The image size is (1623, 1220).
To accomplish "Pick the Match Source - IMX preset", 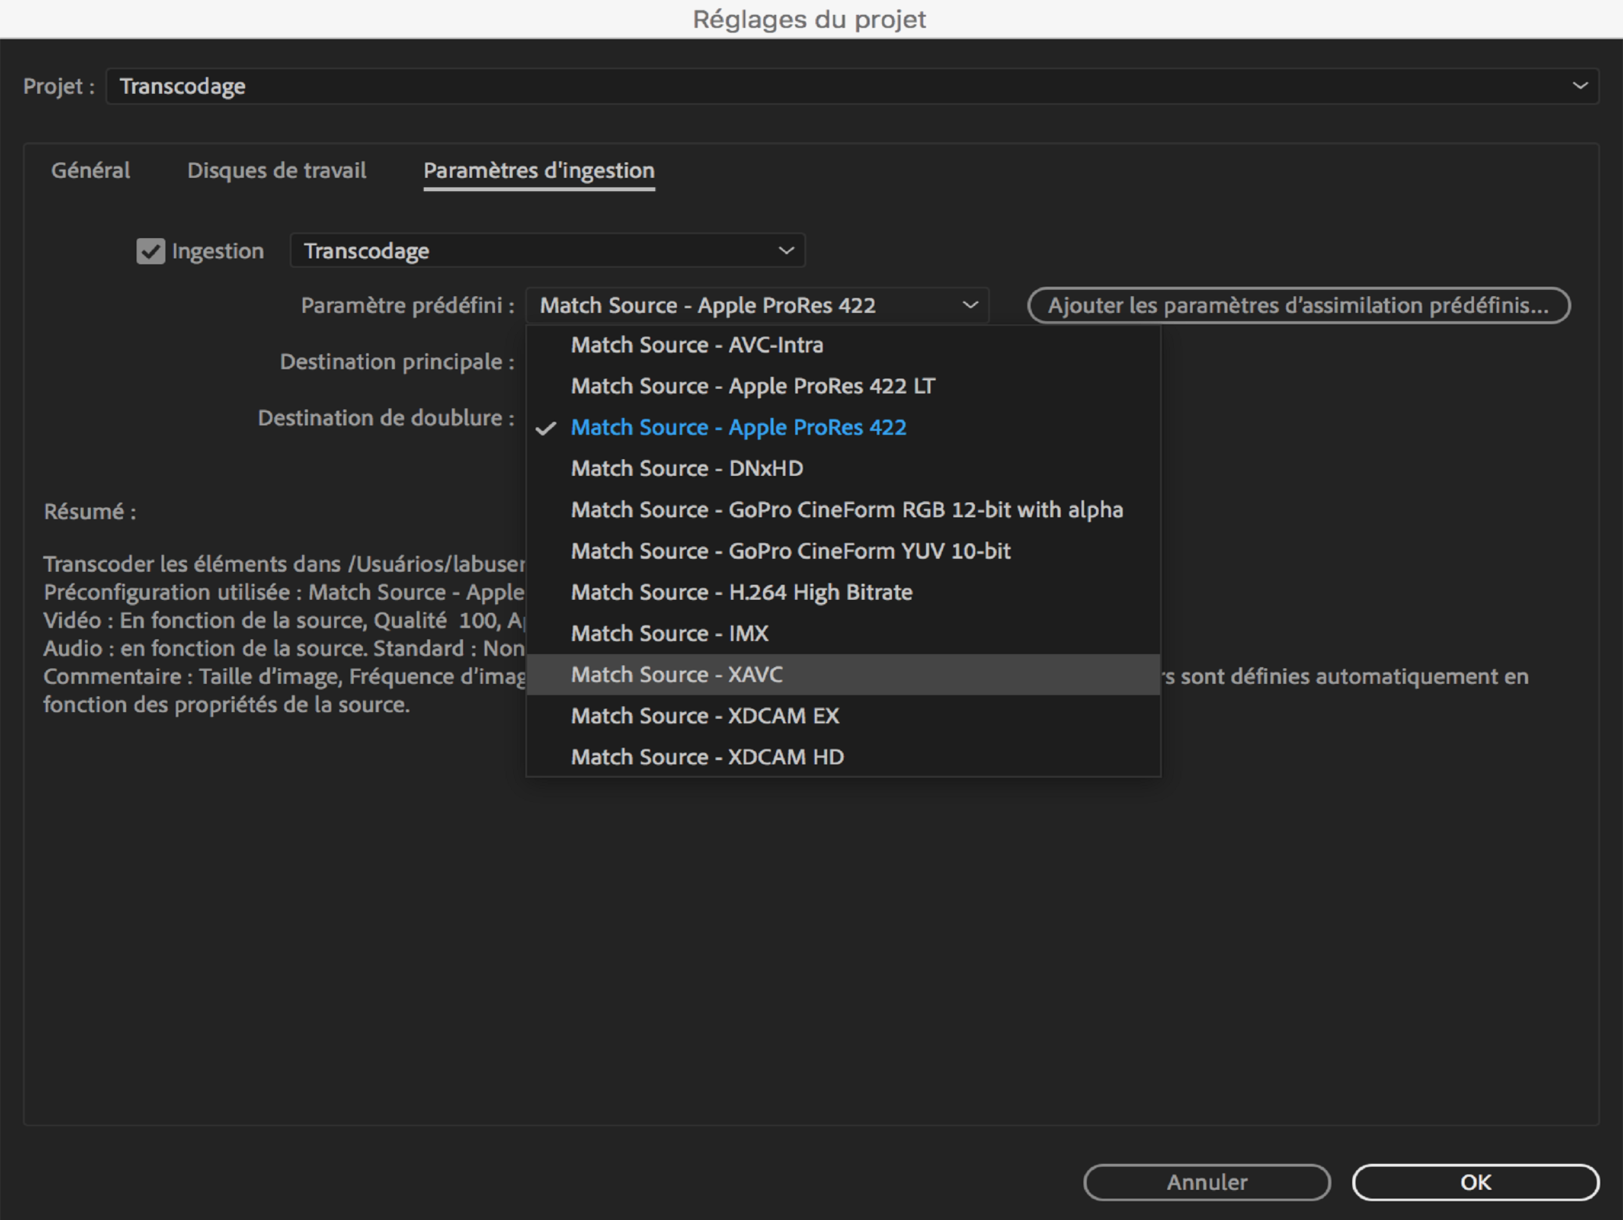I will click(x=669, y=633).
